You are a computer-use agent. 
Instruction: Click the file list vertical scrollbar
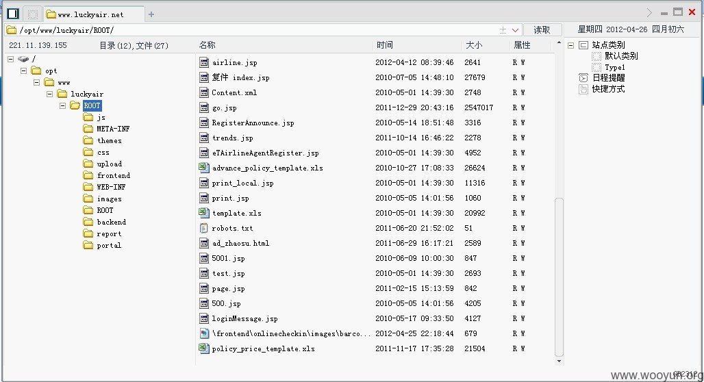pos(559,277)
